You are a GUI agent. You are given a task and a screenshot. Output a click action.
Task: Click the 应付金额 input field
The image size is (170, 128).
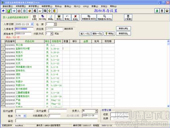pyautogui.click(x=25, y=111)
